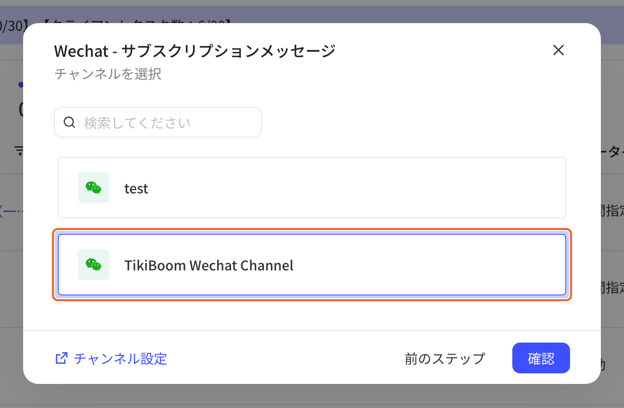This screenshot has height=408, width=624.
Task: Go back with 前のステップ
Action: point(445,358)
